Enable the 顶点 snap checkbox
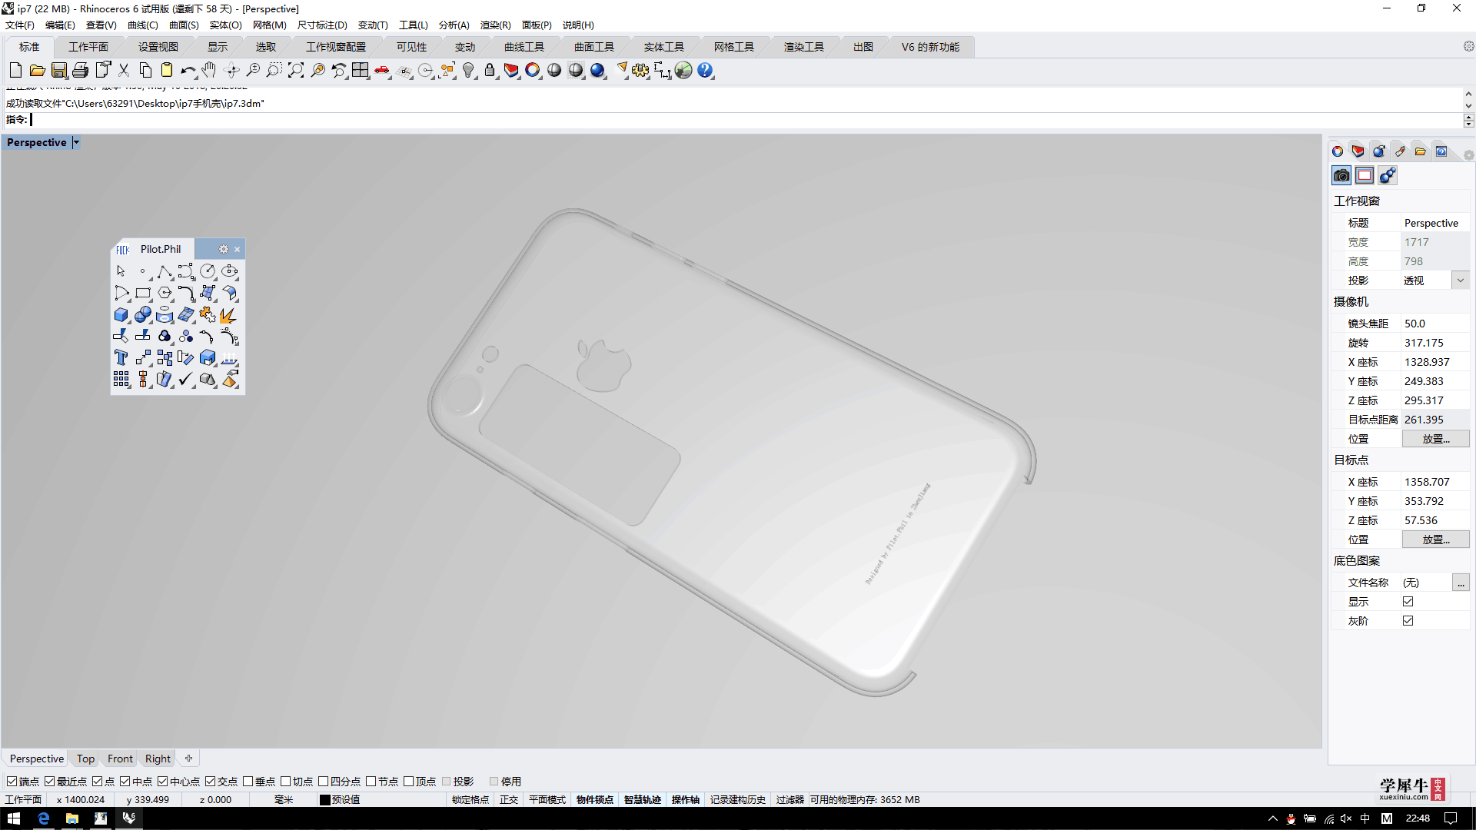Screen dimensions: 1476x830 point(408,782)
